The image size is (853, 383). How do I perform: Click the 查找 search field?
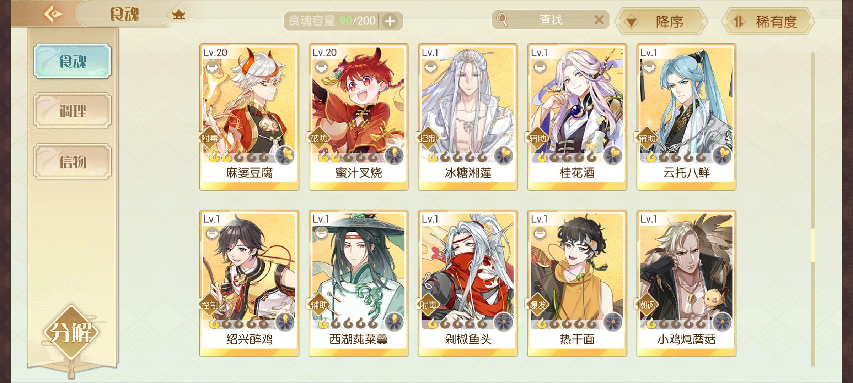click(x=551, y=20)
